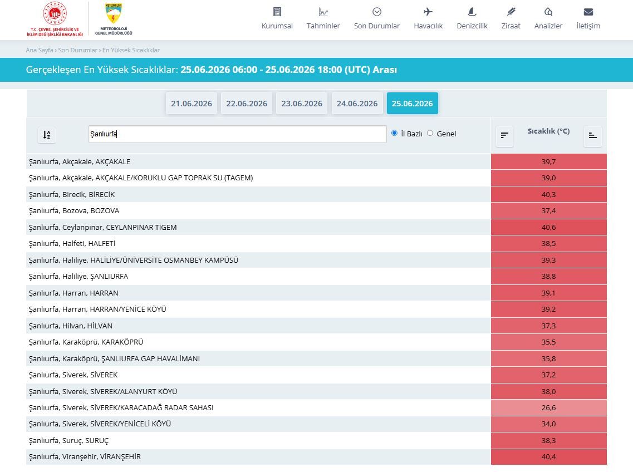Click the İletişim envelope icon
Viewport: 633px width, 472px height.
588,12
